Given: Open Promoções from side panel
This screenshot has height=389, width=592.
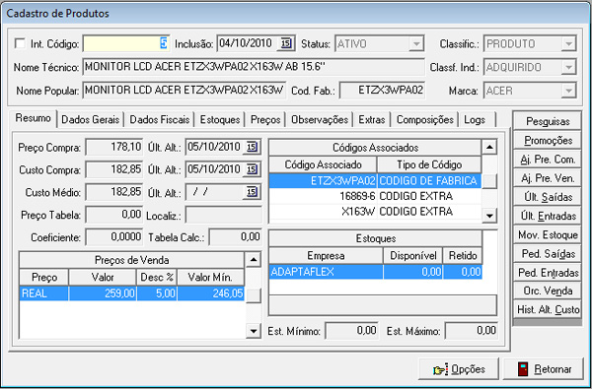Looking at the screenshot, I should [x=548, y=140].
